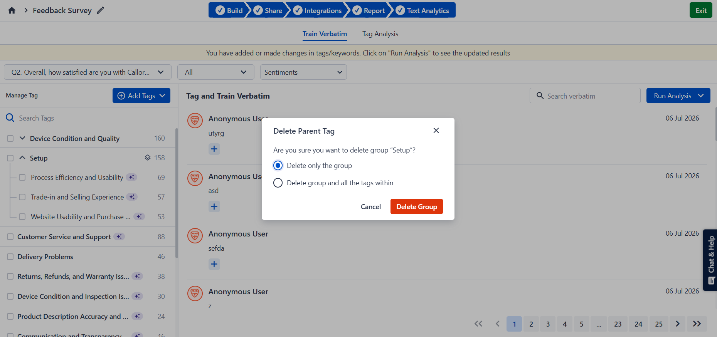The height and width of the screenshot is (337, 717).
Task: Exit the survey editor
Action: tap(701, 10)
